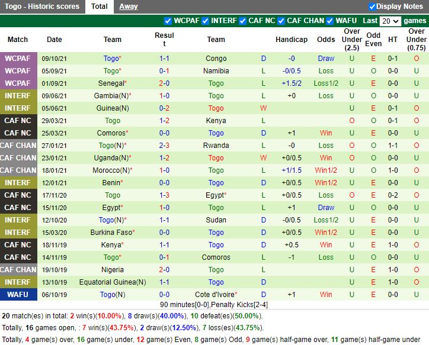
Task: Toggle the Display Notes checkbox
Action: point(372,7)
